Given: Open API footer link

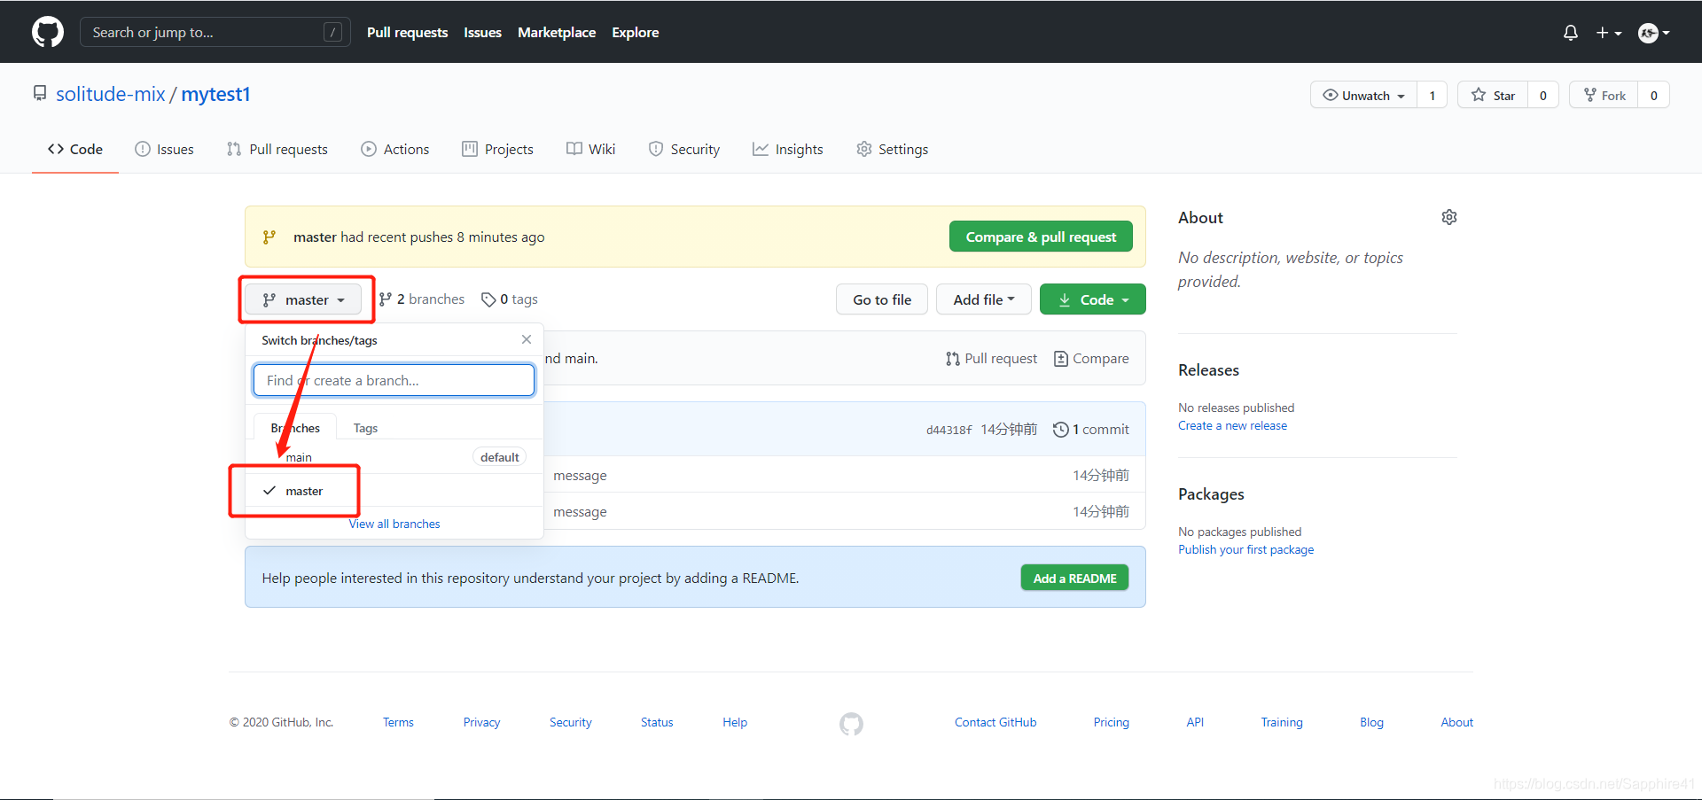Looking at the screenshot, I should coord(1195,722).
